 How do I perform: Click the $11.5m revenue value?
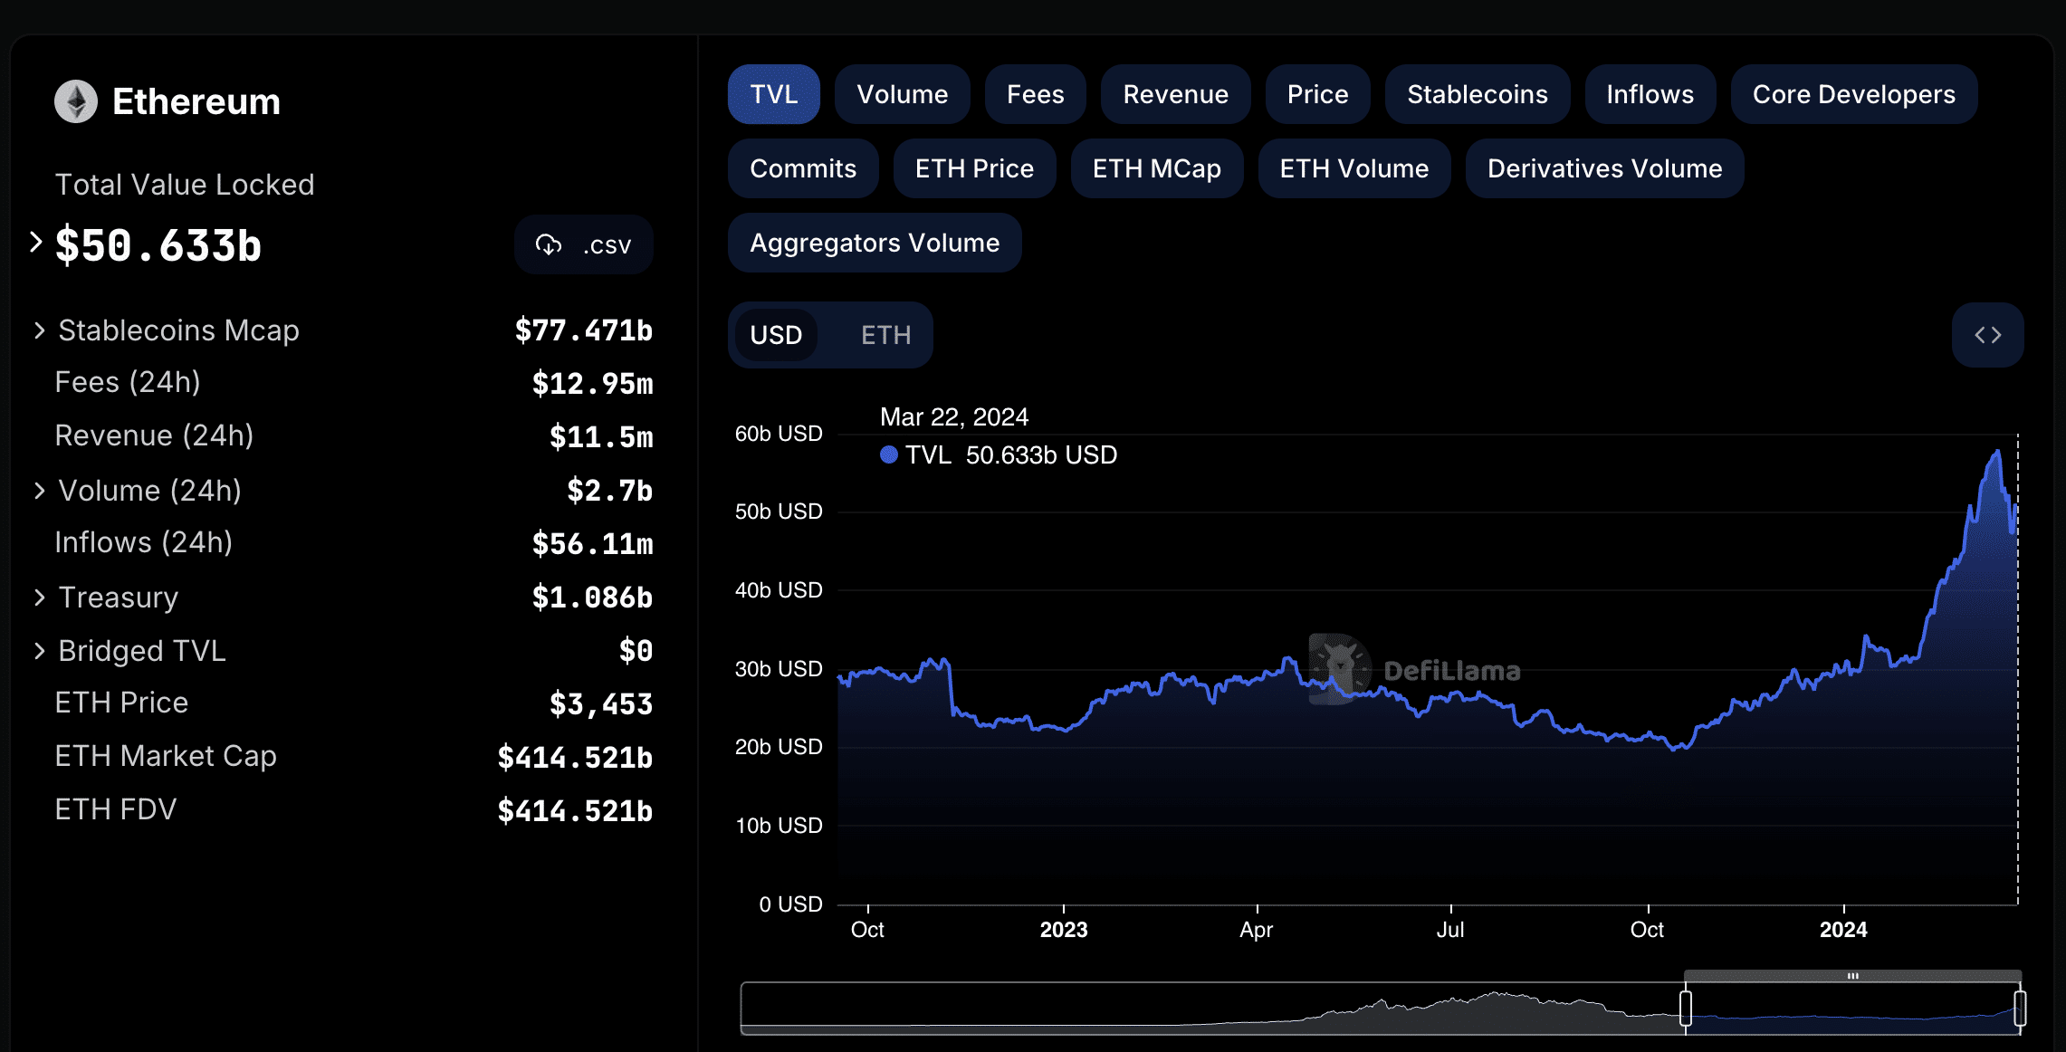[601, 437]
